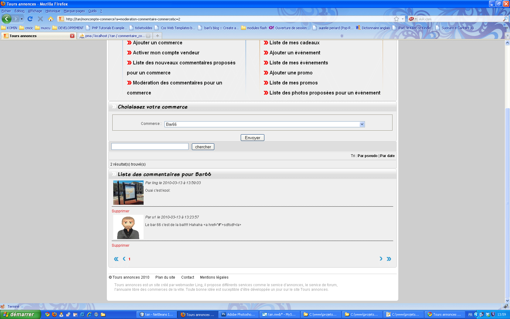Image resolution: width=510 pixels, height=319 pixels.
Task: Delete u1's comment via Supprimer
Action: coord(121,245)
